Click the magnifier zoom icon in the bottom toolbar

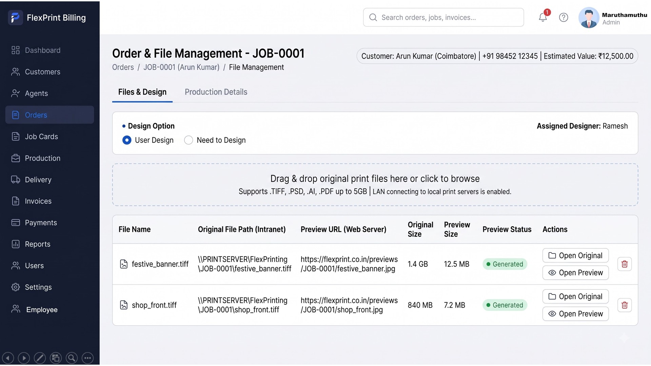72,358
